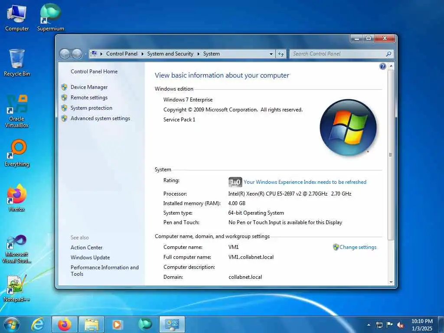Select the 64-bit Operating System value
Image resolution: width=444 pixels, height=333 pixels.
tap(256, 213)
